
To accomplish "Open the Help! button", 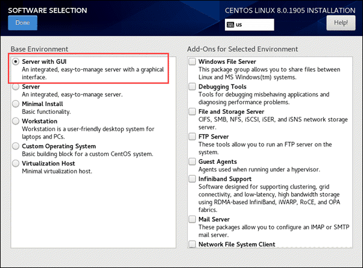I will pyautogui.click(x=341, y=23).
